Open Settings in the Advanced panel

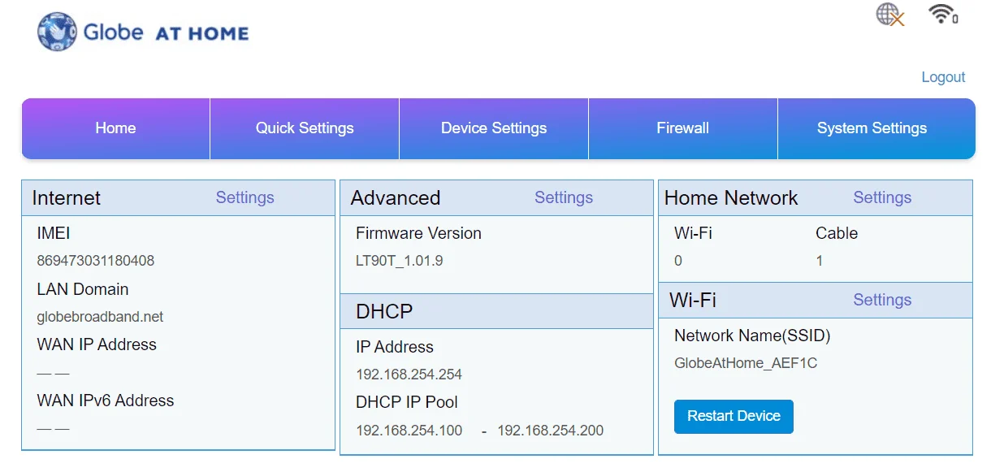click(x=564, y=197)
